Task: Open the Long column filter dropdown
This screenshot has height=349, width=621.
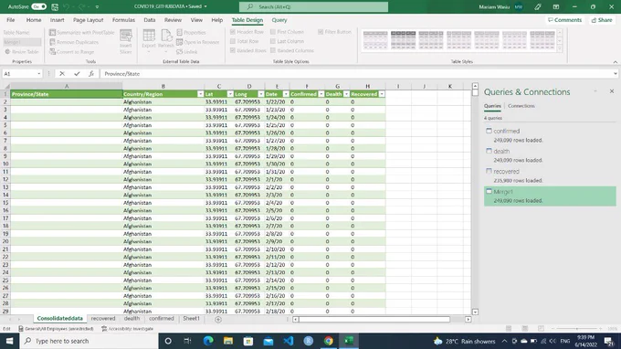Action: tap(261, 94)
